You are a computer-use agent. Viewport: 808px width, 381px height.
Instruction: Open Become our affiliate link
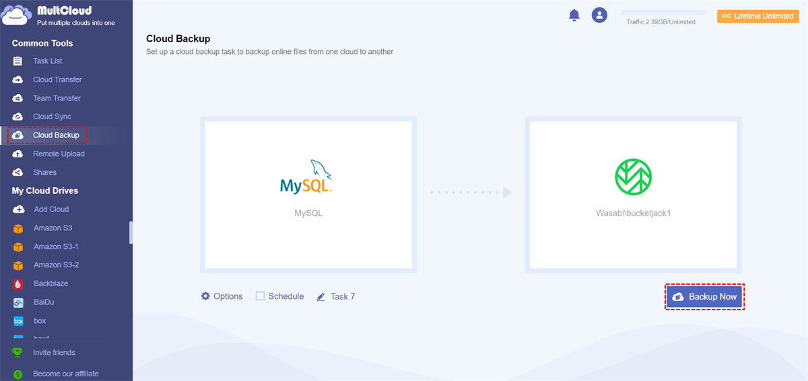tap(65, 374)
